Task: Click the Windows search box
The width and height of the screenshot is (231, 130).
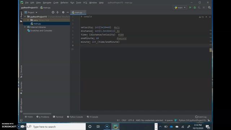Action: pos(56,127)
